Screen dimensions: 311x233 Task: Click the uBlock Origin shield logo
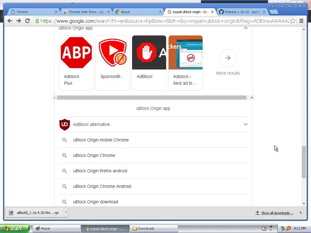(x=64, y=125)
